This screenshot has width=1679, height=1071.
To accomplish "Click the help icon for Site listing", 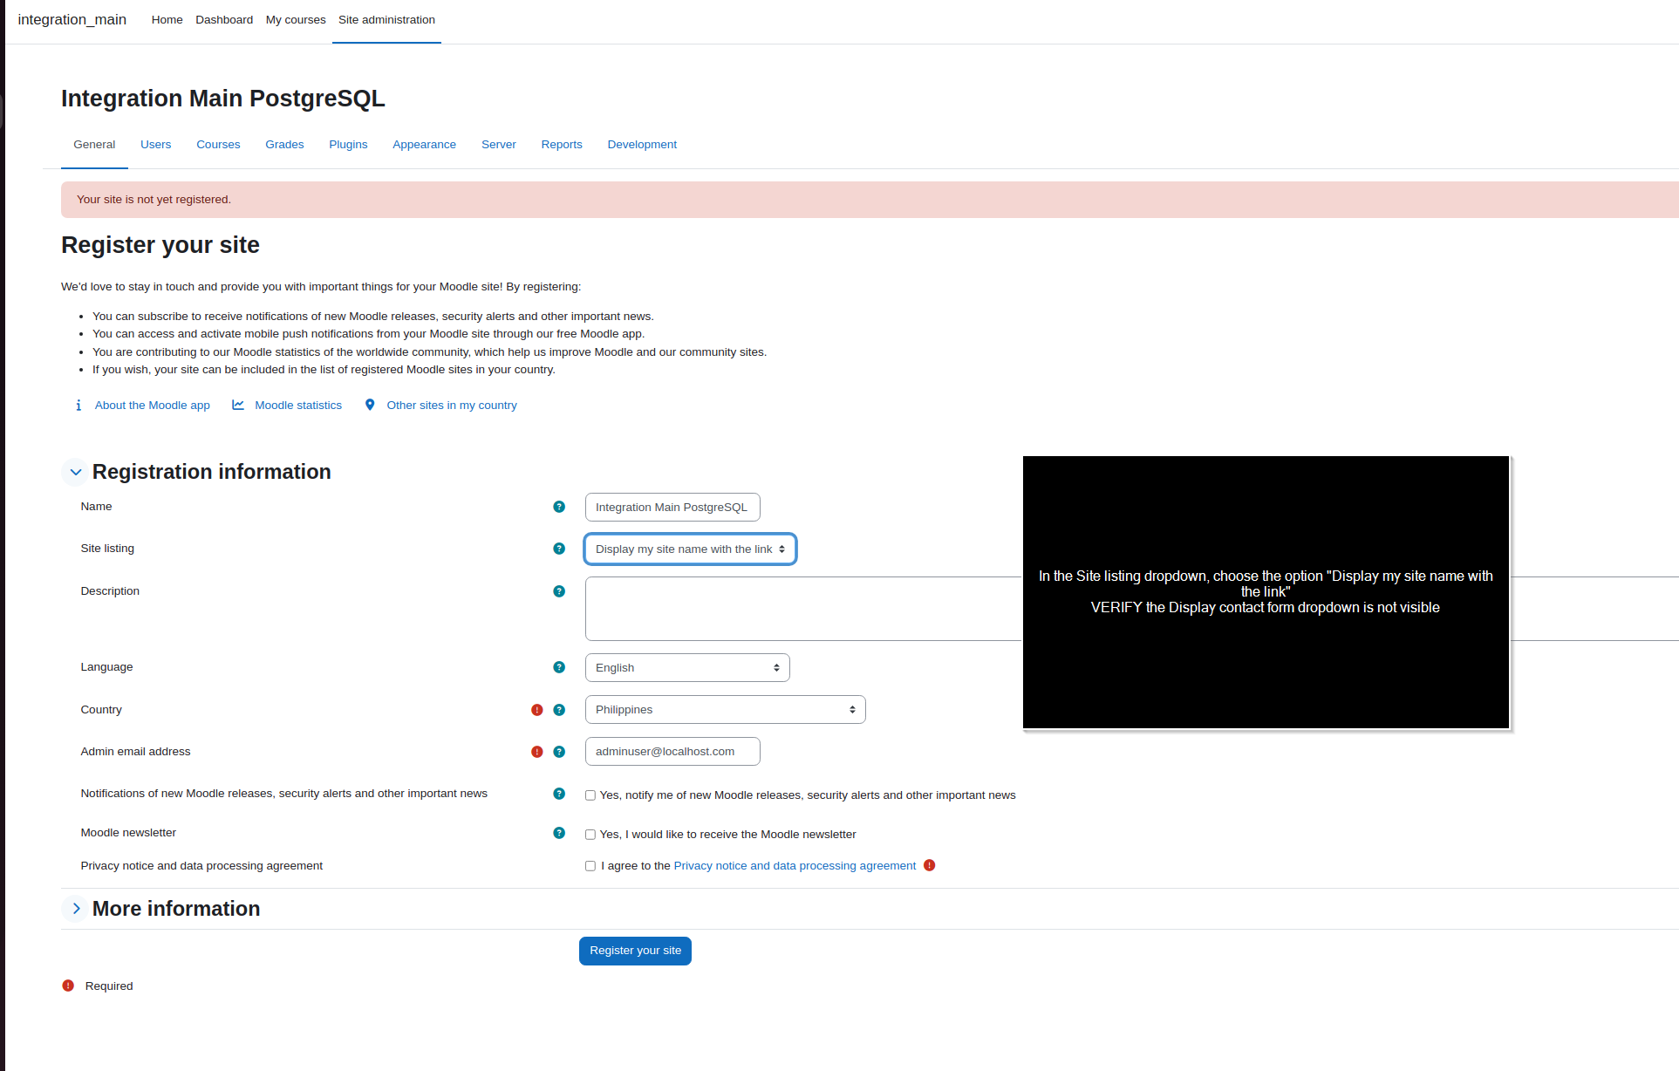I will tap(559, 549).
